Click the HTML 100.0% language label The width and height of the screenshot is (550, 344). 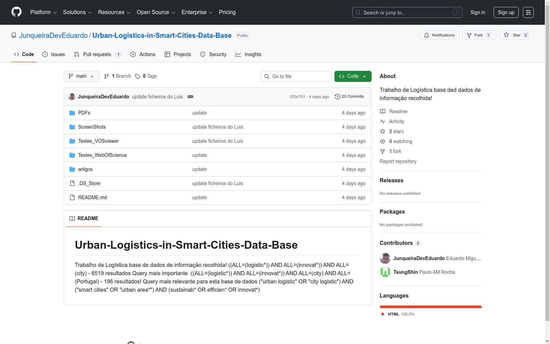point(398,314)
